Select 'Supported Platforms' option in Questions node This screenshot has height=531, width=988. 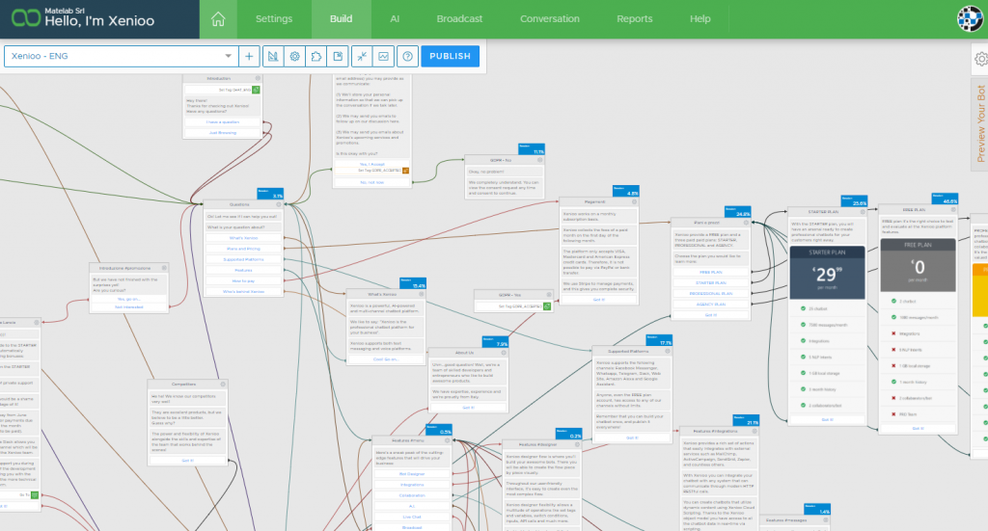pyautogui.click(x=243, y=259)
